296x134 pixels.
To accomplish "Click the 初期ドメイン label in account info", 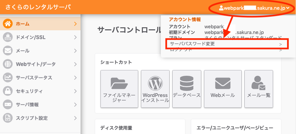I will 182,32.
